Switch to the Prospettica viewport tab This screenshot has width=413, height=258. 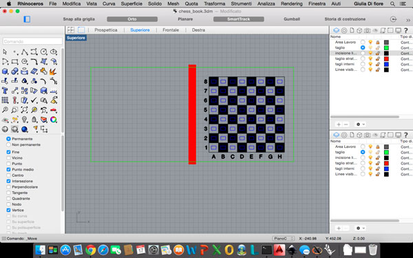106,30
